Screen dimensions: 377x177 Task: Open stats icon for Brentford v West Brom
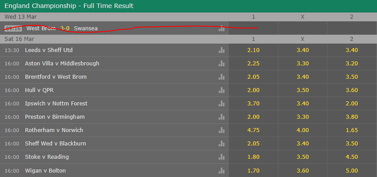(221, 77)
